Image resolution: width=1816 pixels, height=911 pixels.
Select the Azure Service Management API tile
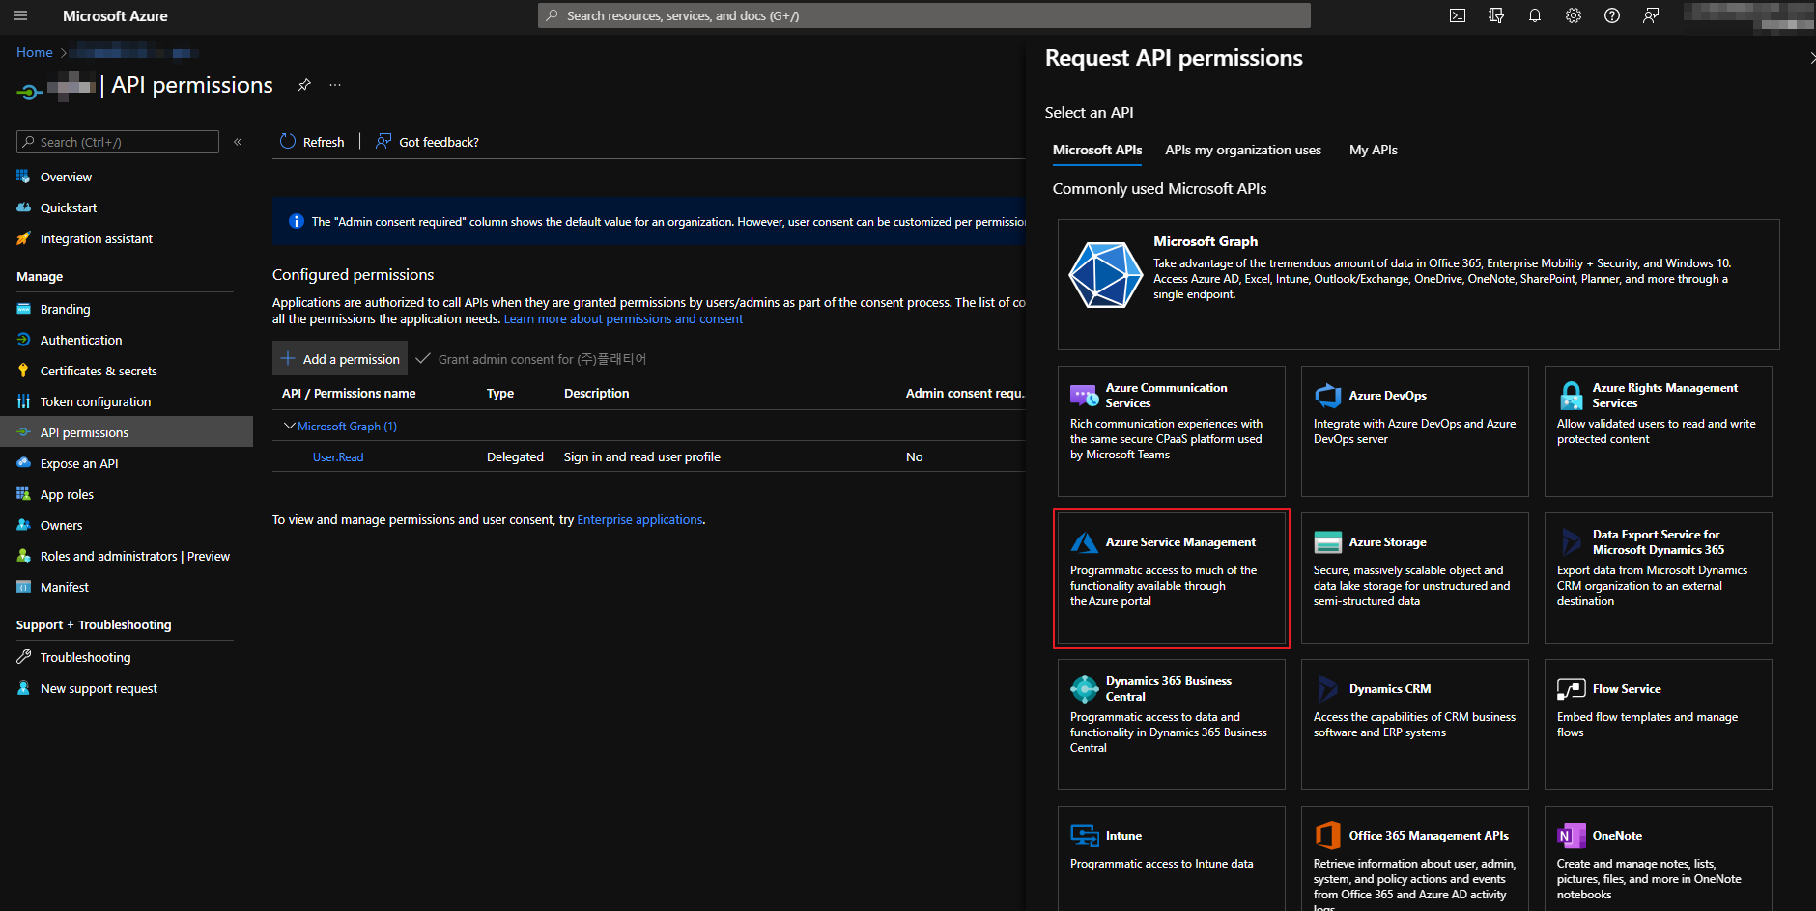tap(1171, 577)
